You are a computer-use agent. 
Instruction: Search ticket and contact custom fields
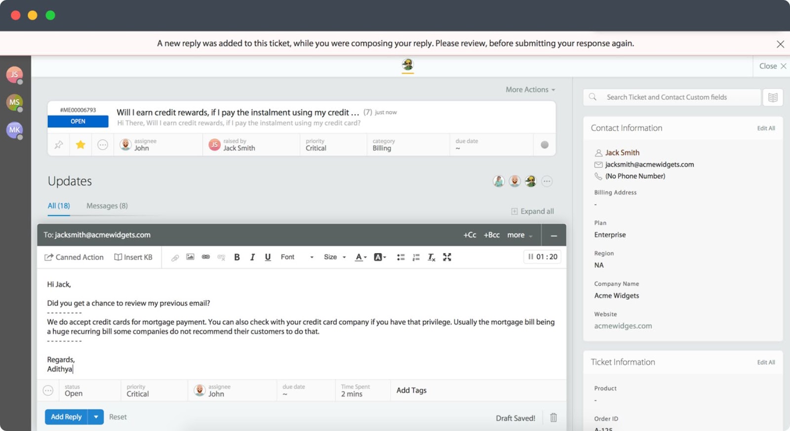click(671, 97)
